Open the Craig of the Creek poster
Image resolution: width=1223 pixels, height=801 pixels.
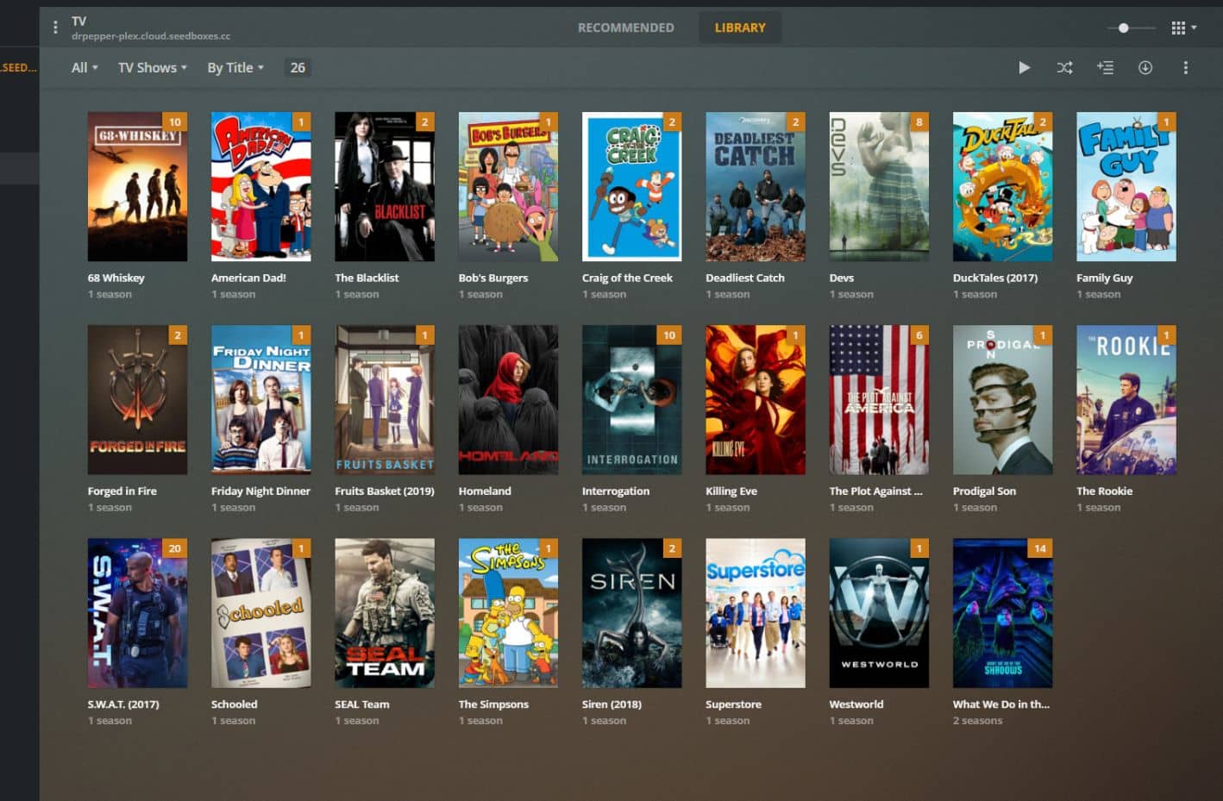(x=632, y=186)
